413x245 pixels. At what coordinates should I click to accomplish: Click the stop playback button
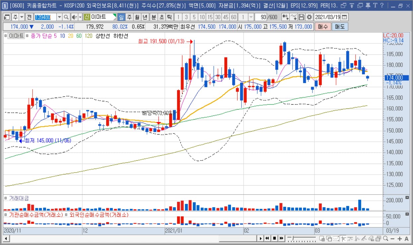coord(274,238)
